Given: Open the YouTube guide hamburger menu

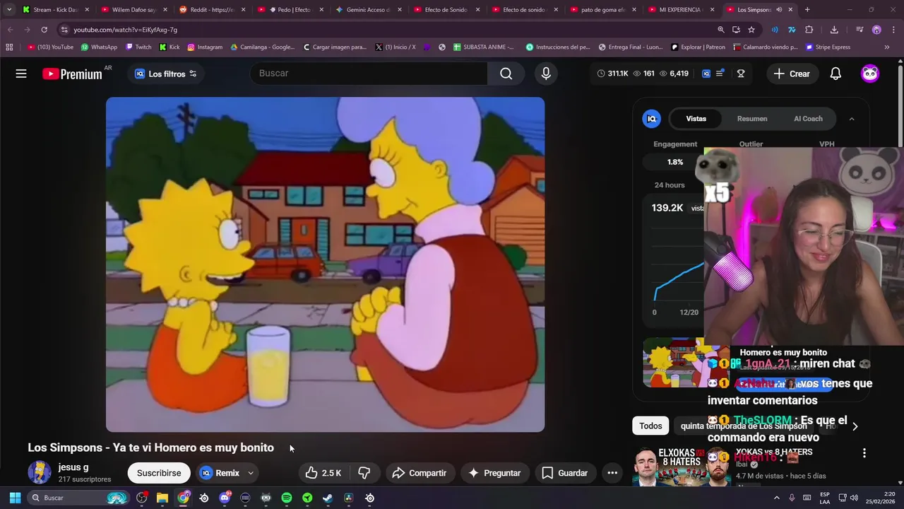Looking at the screenshot, I should 21,74.
